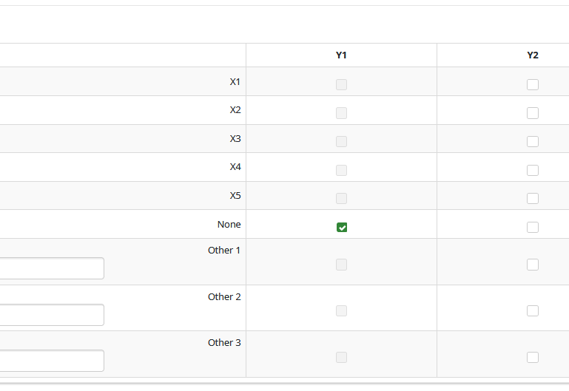
Task: Uncheck the None checkbox under Y1
Action: tap(342, 227)
